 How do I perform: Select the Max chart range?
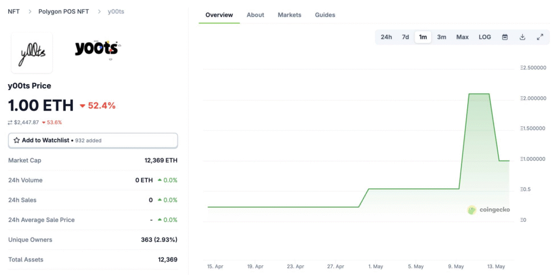pyautogui.click(x=462, y=37)
